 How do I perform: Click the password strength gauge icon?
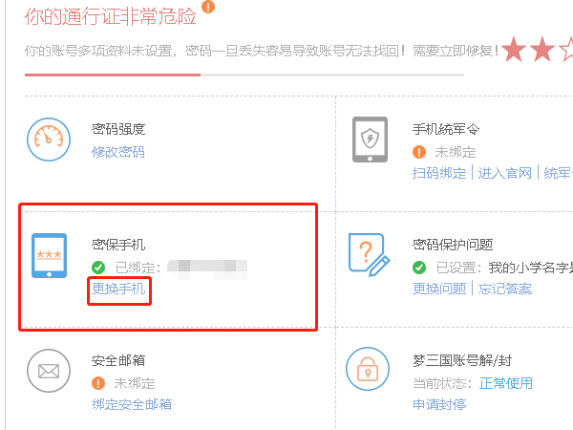click(49, 140)
